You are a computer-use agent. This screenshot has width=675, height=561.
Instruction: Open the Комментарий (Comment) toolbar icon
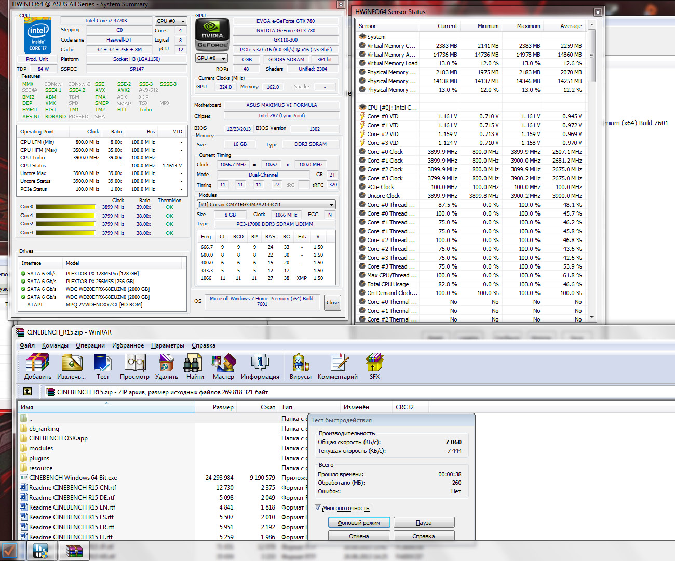point(339,363)
